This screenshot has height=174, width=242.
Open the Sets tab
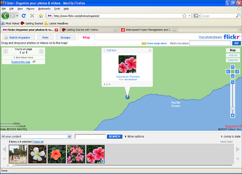(45, 37)
